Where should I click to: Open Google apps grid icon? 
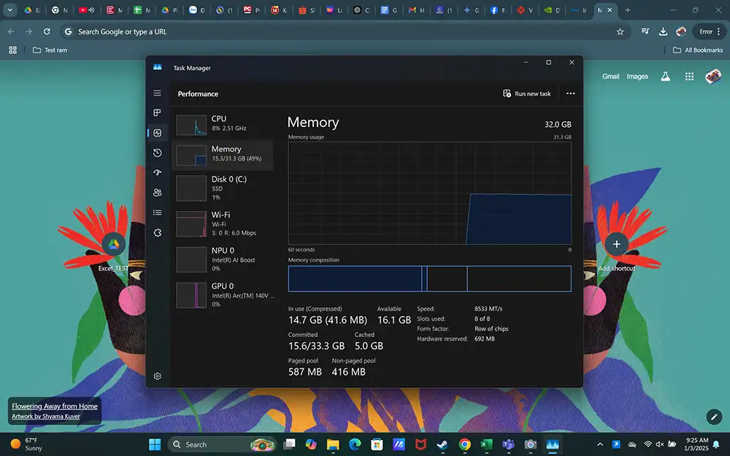[689, 77]
